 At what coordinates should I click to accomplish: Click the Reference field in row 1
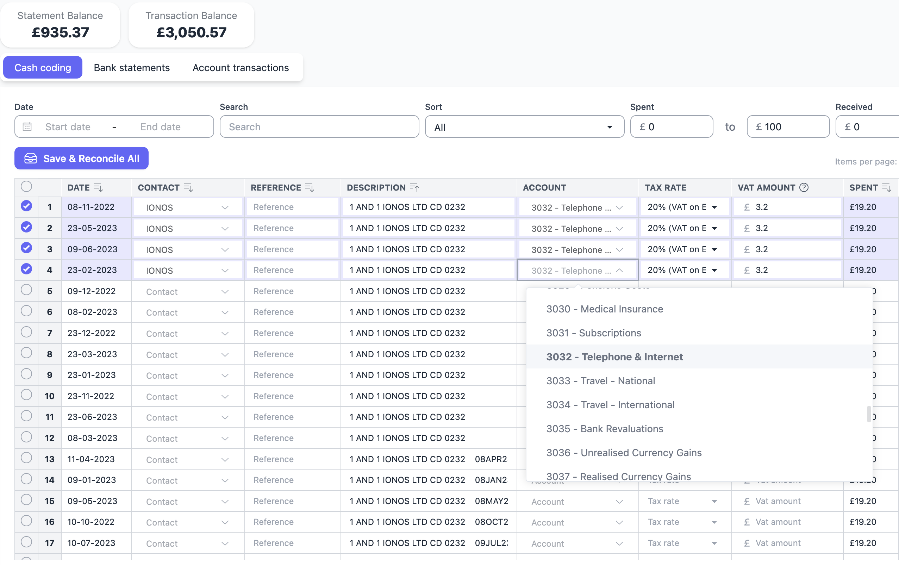tap(292, 207)
